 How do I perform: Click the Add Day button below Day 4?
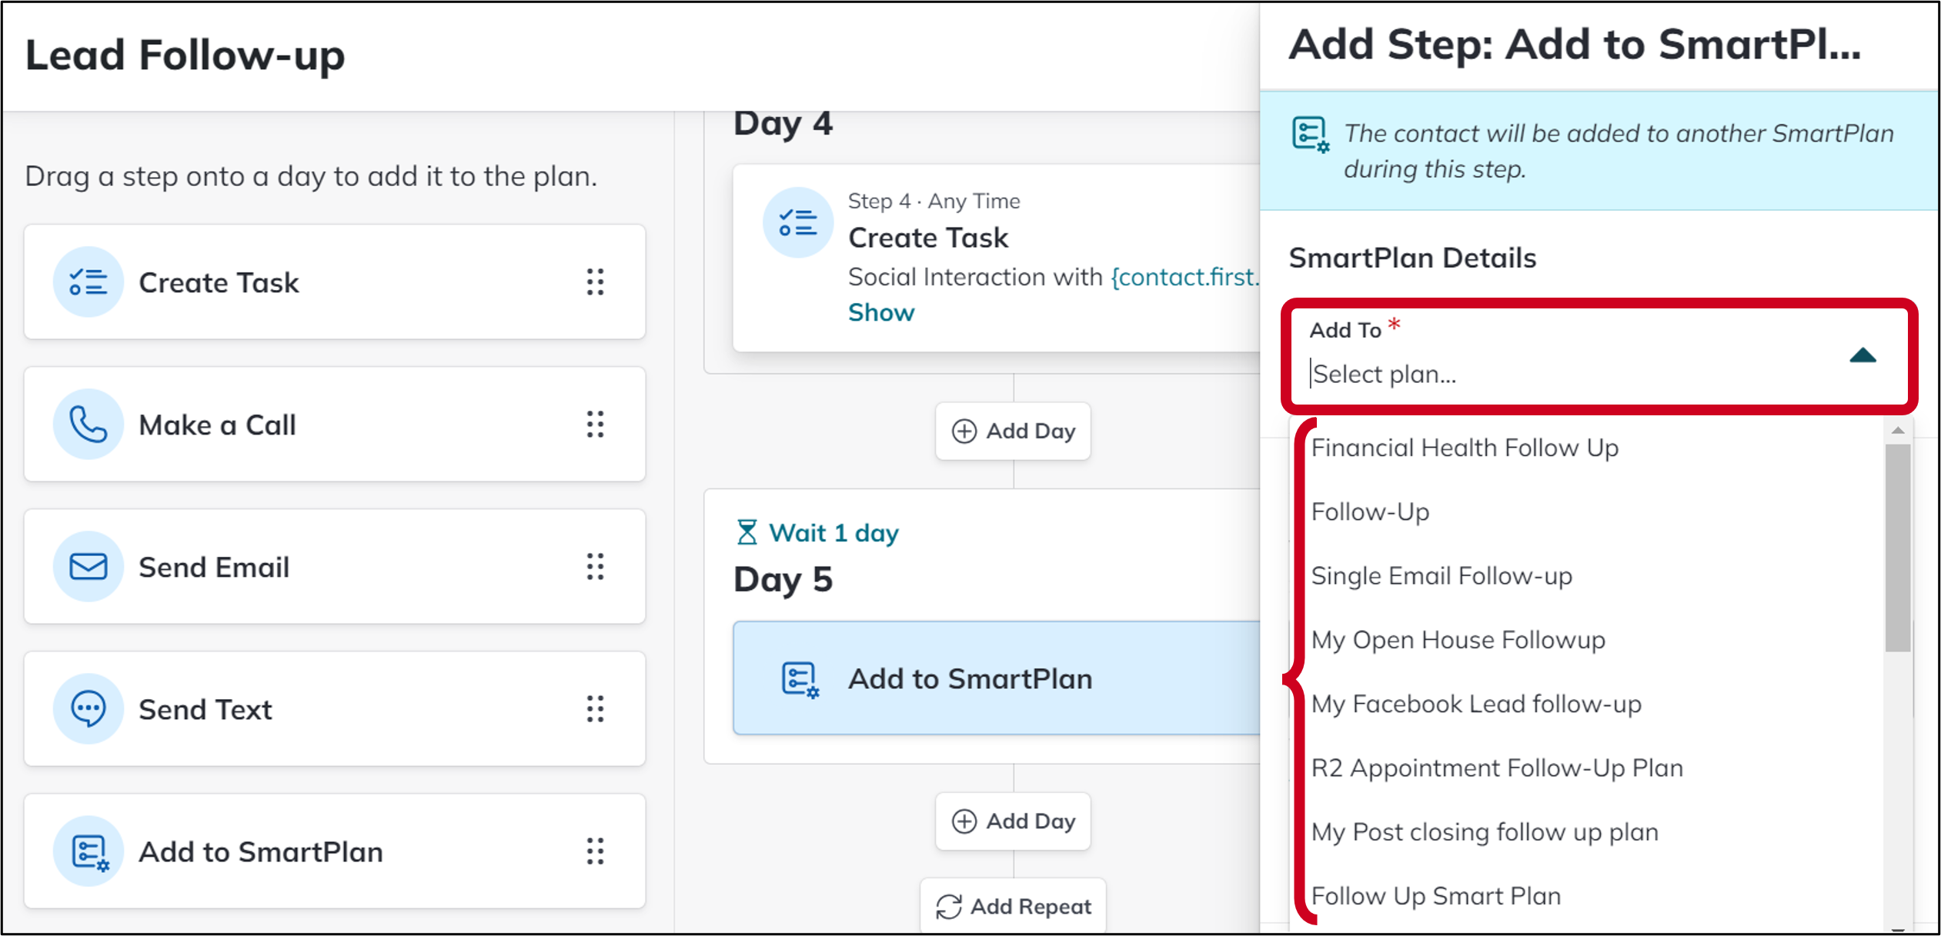click(x=1013, y=431)
